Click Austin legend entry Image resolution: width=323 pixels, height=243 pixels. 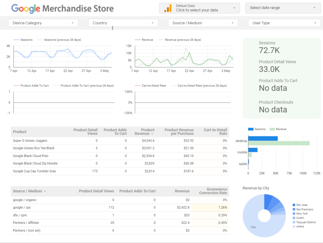coord(298,218)
